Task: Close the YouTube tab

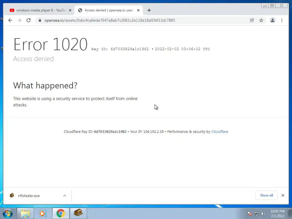Action: 70,10
